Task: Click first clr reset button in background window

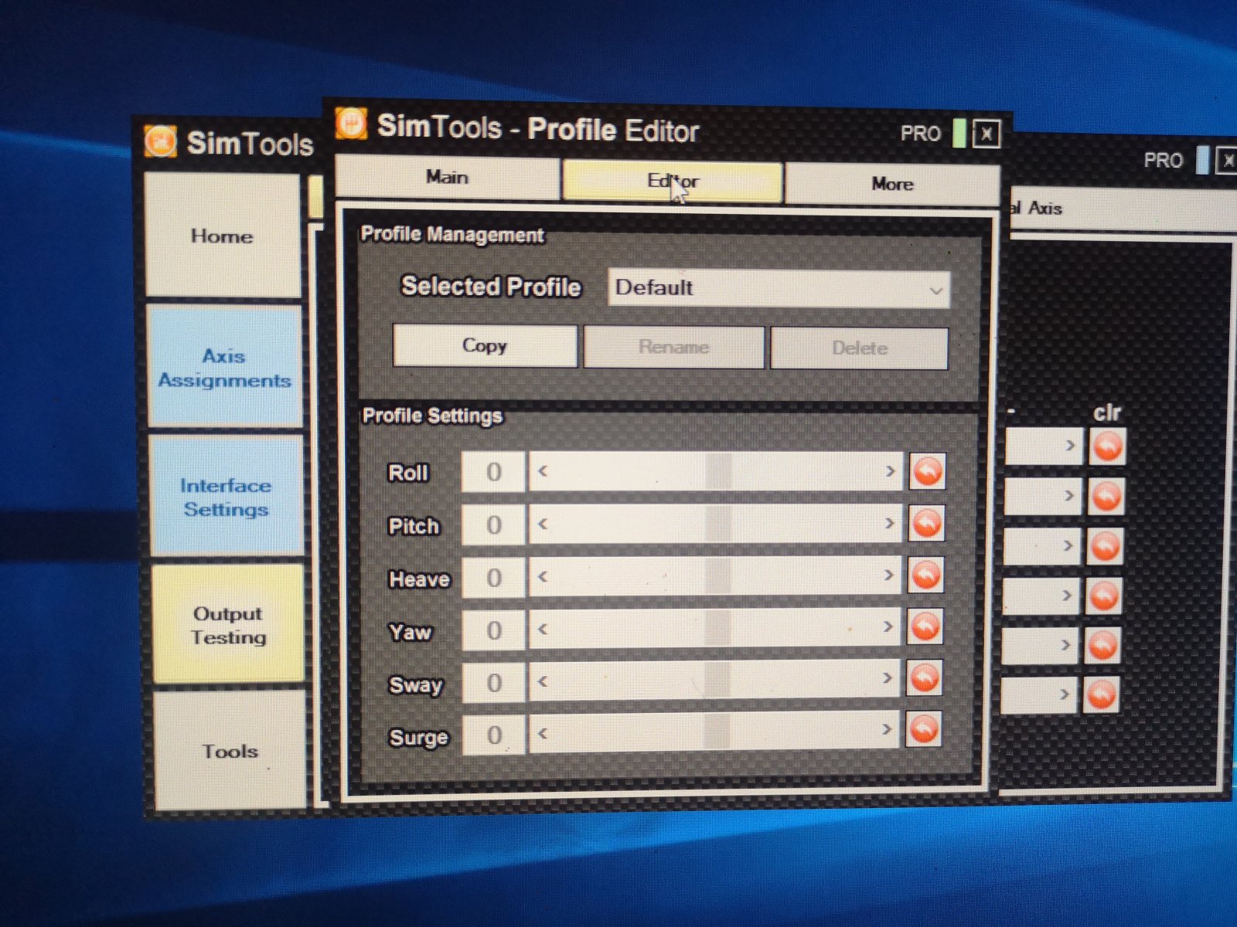Action: click(x=1108, y=447)
